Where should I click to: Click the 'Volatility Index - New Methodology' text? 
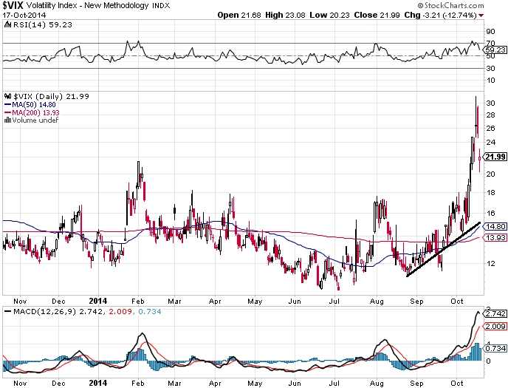coord(87,5)
